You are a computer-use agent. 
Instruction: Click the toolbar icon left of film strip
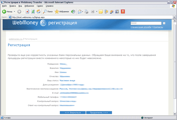(112, 11)
